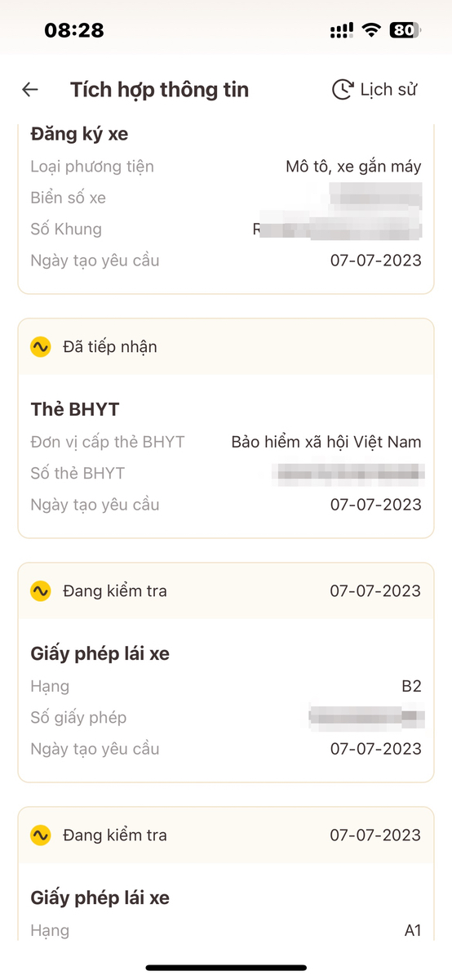Tap the Bảo hiểm xã hội Việt Nam text

click(x=326, y=442)
